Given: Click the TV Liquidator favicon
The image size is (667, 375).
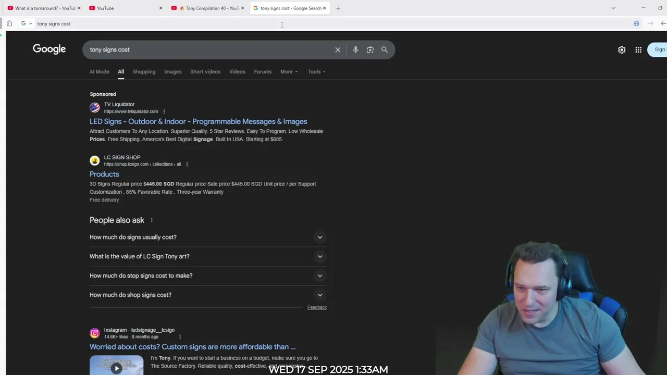Looking at the screenshot, I should pyautogui.click(x=94, y=108).
